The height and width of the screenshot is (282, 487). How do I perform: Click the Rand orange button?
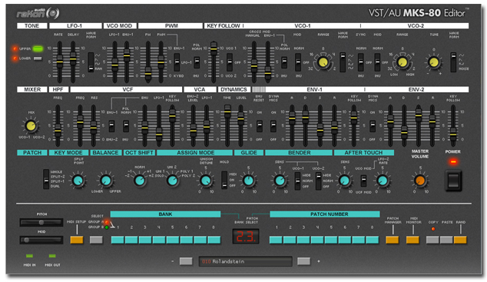tap(460, 240)
